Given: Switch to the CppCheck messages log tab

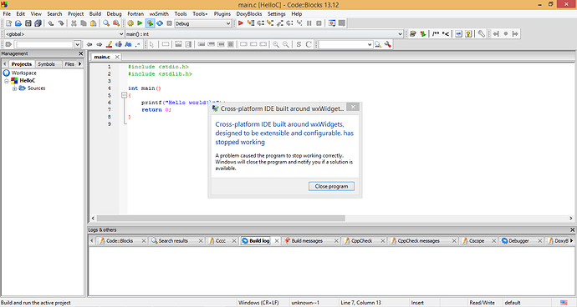Looking at the screenshot, I should (418, 241).
